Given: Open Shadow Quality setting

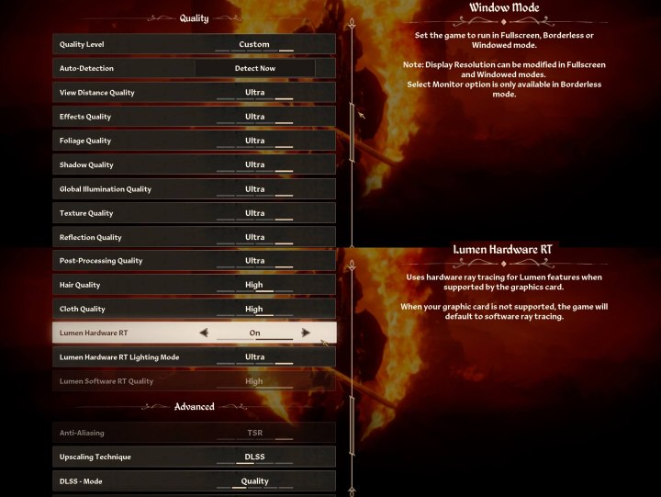Looking at the screenshot, I should pos(195,164).
